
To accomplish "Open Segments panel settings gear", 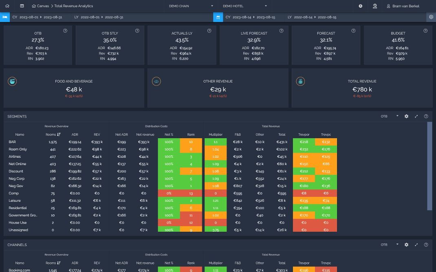I will point(406,116).
